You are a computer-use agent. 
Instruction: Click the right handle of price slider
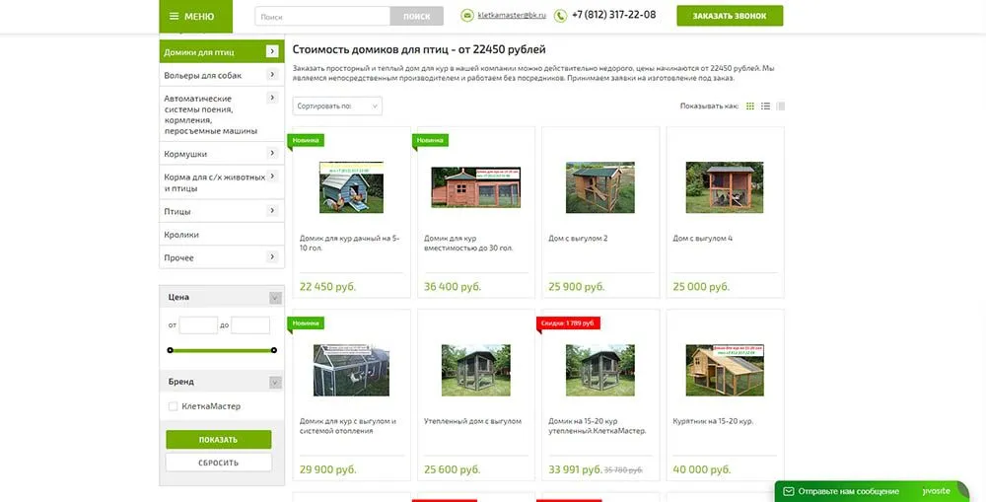(x=273, y=350)
